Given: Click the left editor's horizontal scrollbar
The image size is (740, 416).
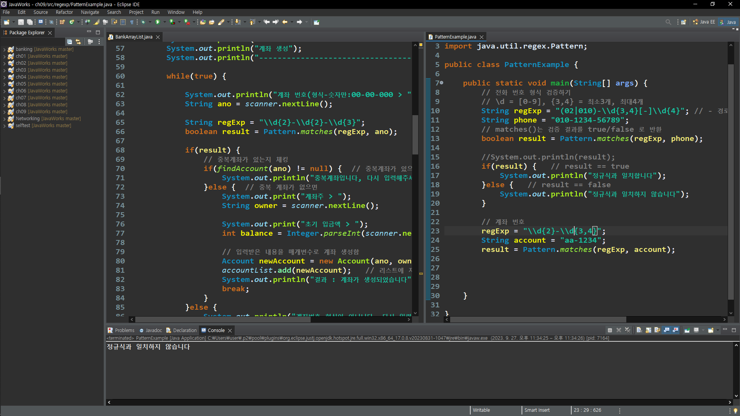Looking at the screenshot, I should coord(223,320).
